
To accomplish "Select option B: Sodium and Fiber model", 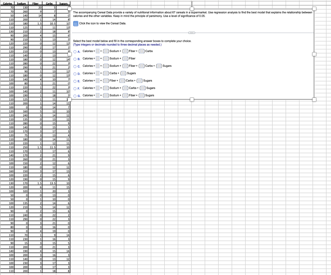I will [75, 59].
